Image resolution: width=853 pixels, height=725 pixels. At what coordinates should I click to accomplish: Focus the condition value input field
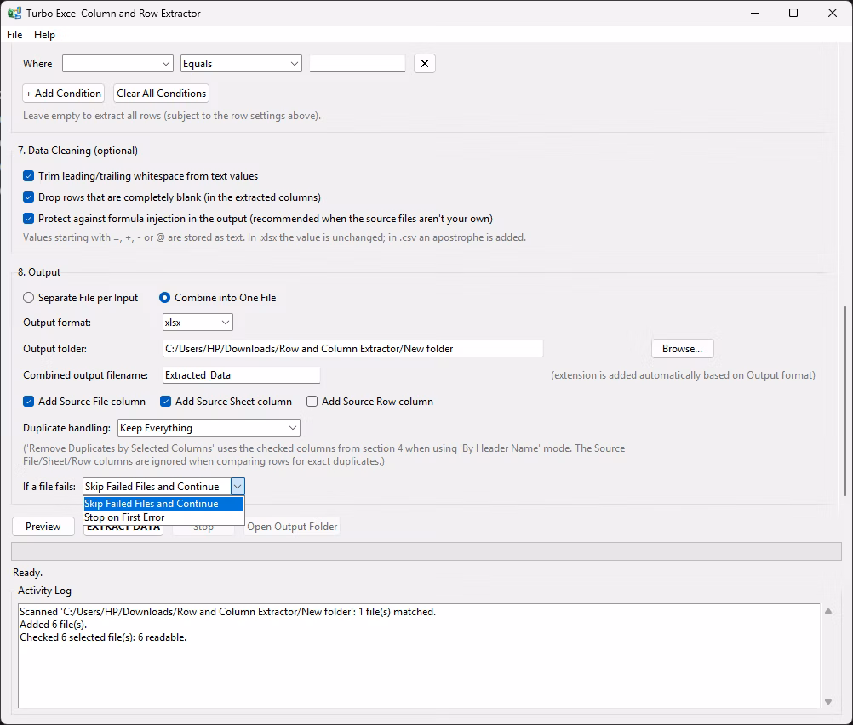358,64
